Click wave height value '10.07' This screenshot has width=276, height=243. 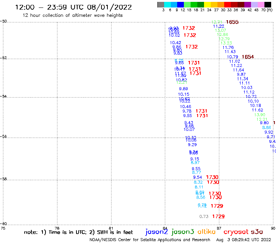coord(189,129)
